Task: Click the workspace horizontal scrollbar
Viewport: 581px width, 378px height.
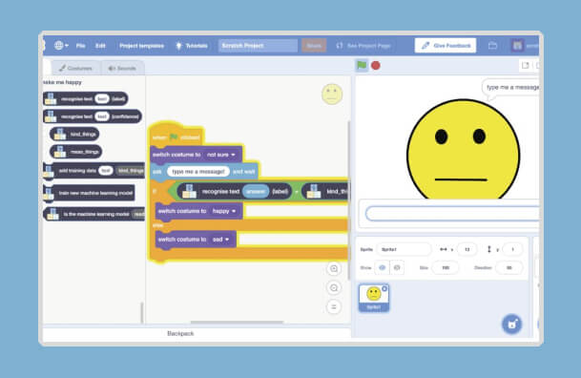Action: [238, 322]
